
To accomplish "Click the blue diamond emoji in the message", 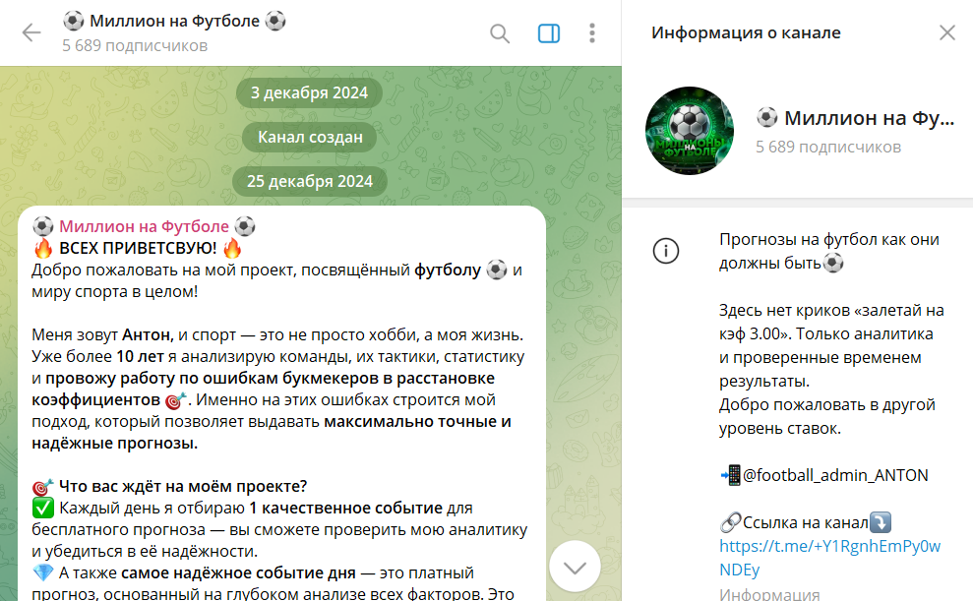I will pyautogui.click(x=43, y=573).
